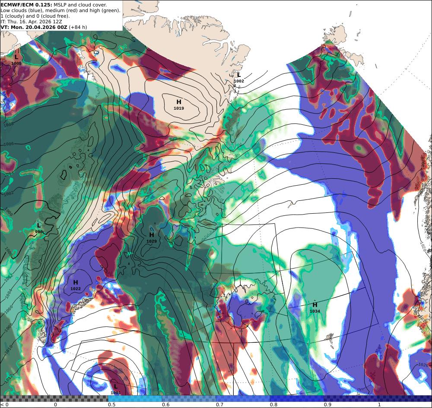Select the L 998 low pressure marker
432x408 pixels.
39,228
